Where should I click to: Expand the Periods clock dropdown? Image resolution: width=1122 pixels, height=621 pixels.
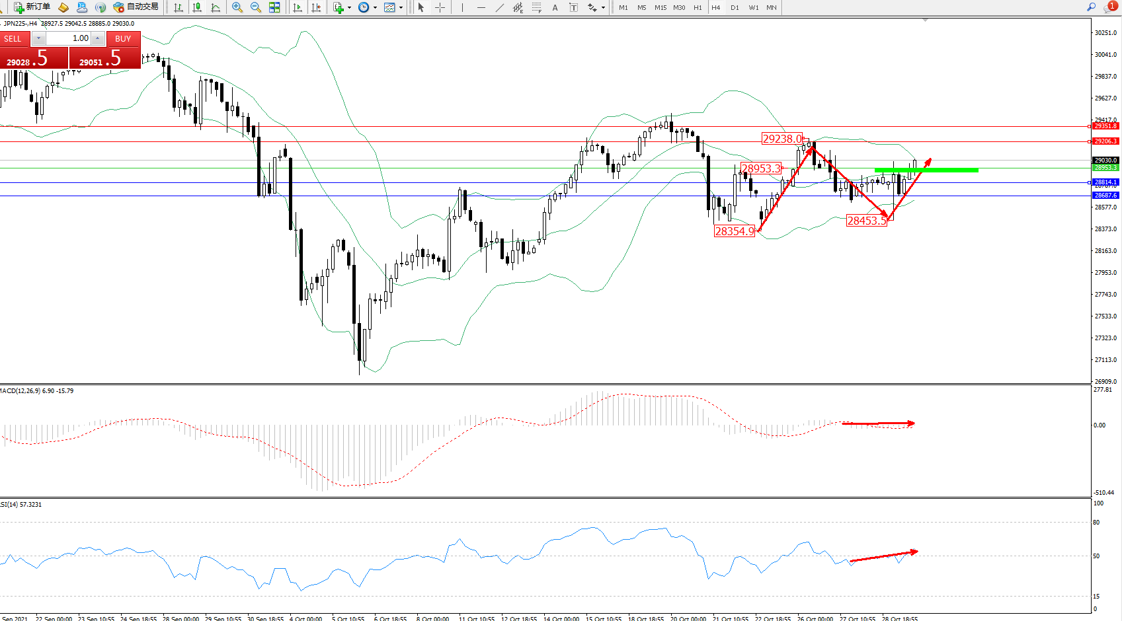pyautogui.click(x=375, y=8)
